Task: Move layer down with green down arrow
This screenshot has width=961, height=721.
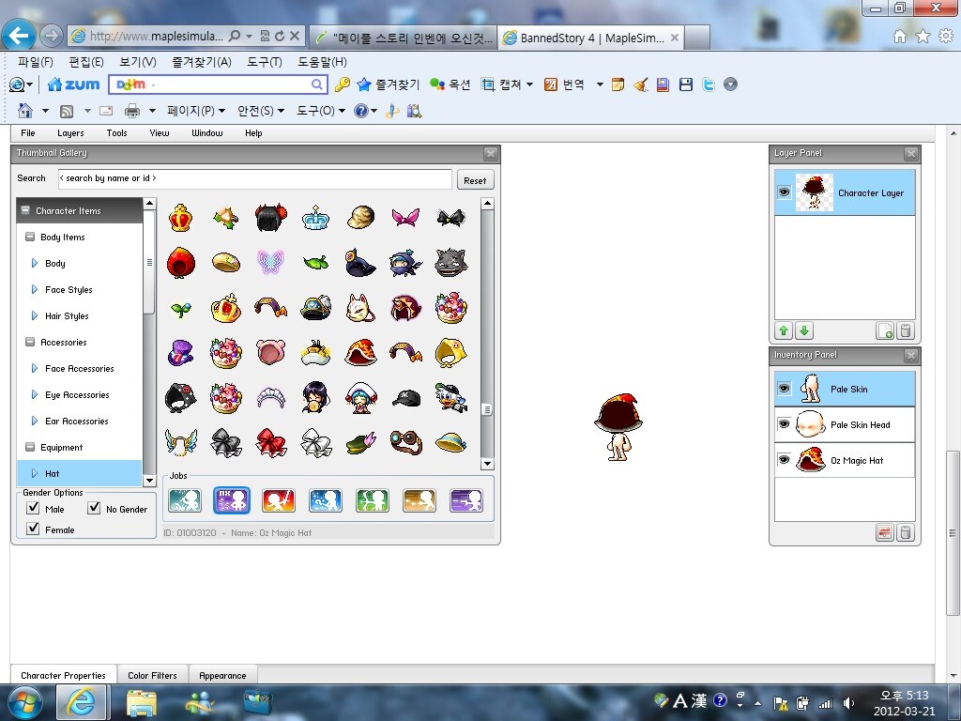Action: (804, 331)
